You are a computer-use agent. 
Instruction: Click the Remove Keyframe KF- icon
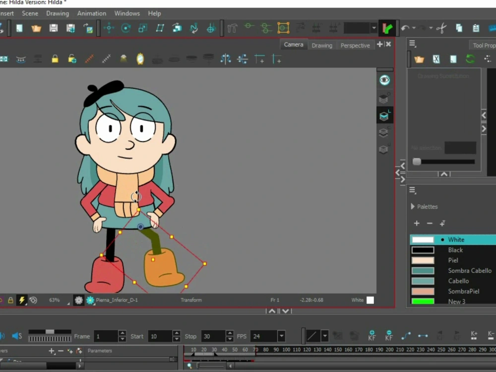pyautogui.click(x=389, y=335)
